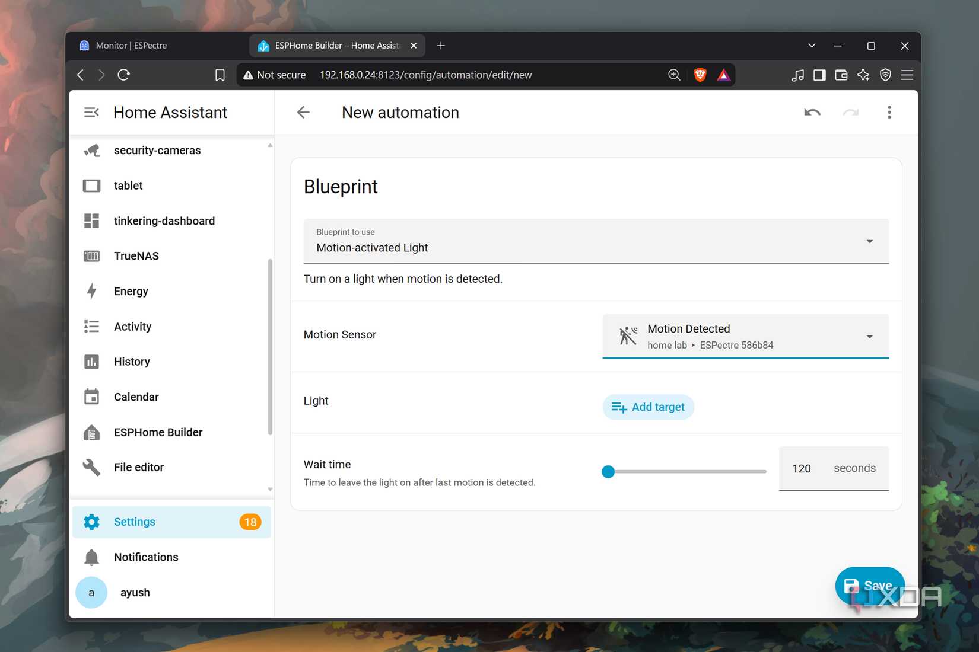
Task: Click the 'Motion Sensor' field label
Action: (340, 335)
